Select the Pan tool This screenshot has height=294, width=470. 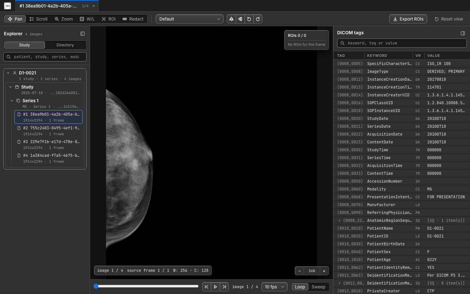pyautogui.click(x=15, y=19)
